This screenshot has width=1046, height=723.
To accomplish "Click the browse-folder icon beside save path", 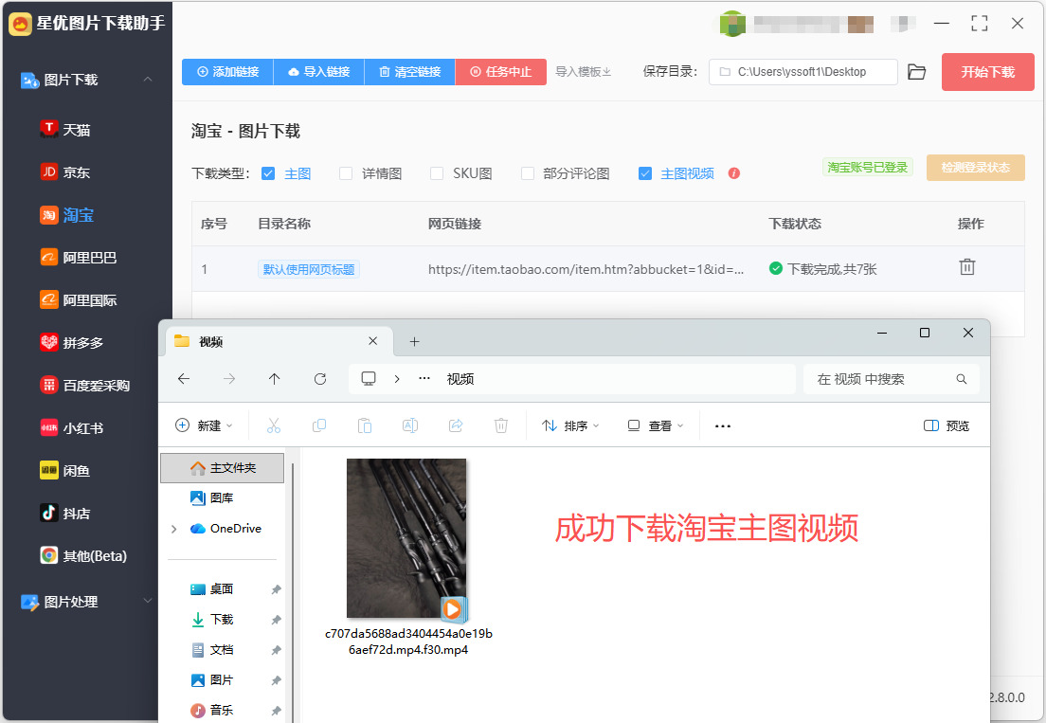I will 916,72.
